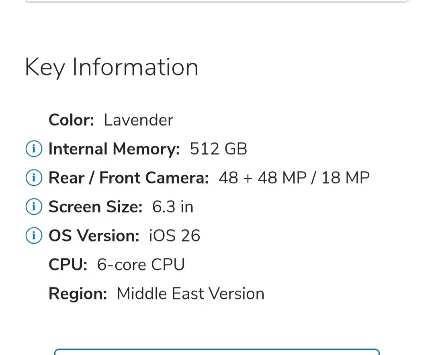Viewport: 434px width, 355px height.
Task: Select the Middle East Version text
Action: point(190,294)
